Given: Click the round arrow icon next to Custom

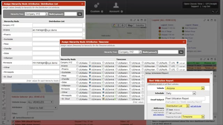Looking at the screenshot, I should [x=102, y=11].
